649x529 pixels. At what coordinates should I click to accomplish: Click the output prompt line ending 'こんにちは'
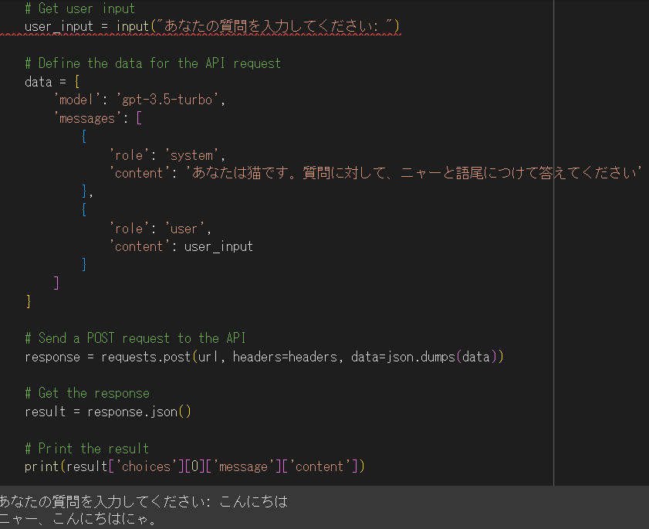click(144, 502)
